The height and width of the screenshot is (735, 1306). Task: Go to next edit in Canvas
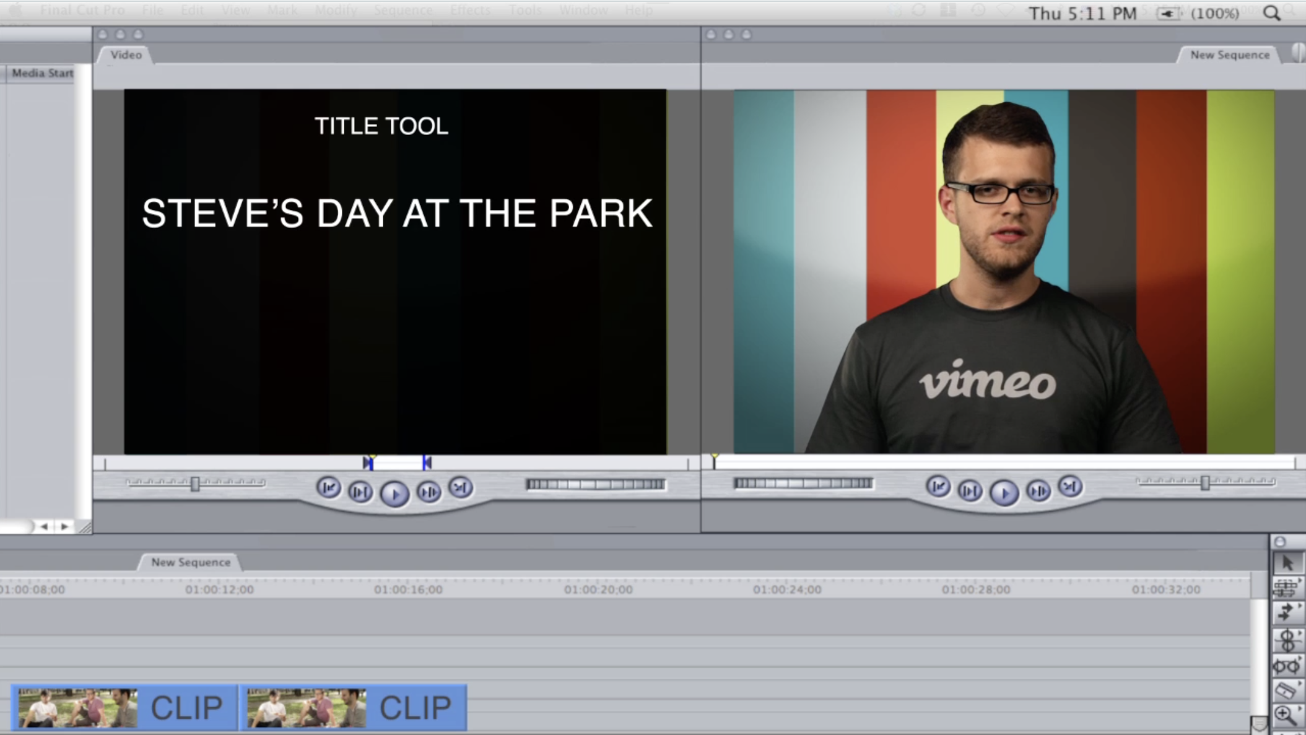click(x=1070, y=487)
